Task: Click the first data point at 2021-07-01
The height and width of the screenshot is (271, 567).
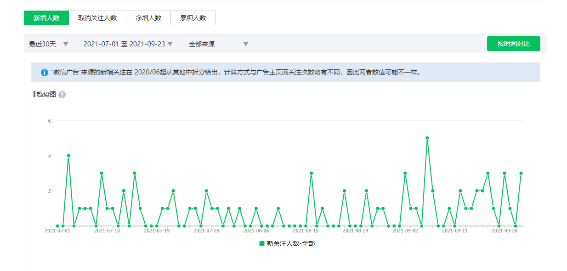Action: click(57, 226)
